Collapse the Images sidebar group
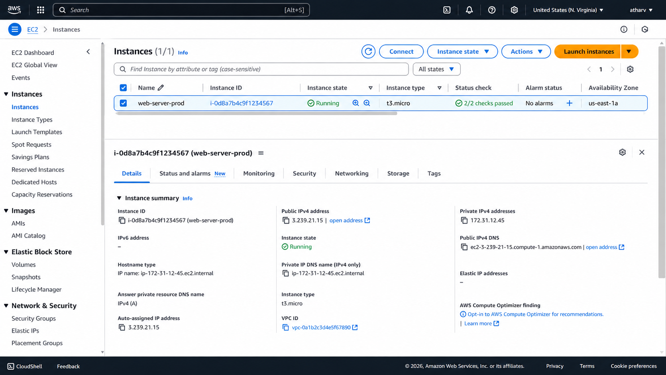This screenshot has height=375, width=666. (x=6, y=210)
